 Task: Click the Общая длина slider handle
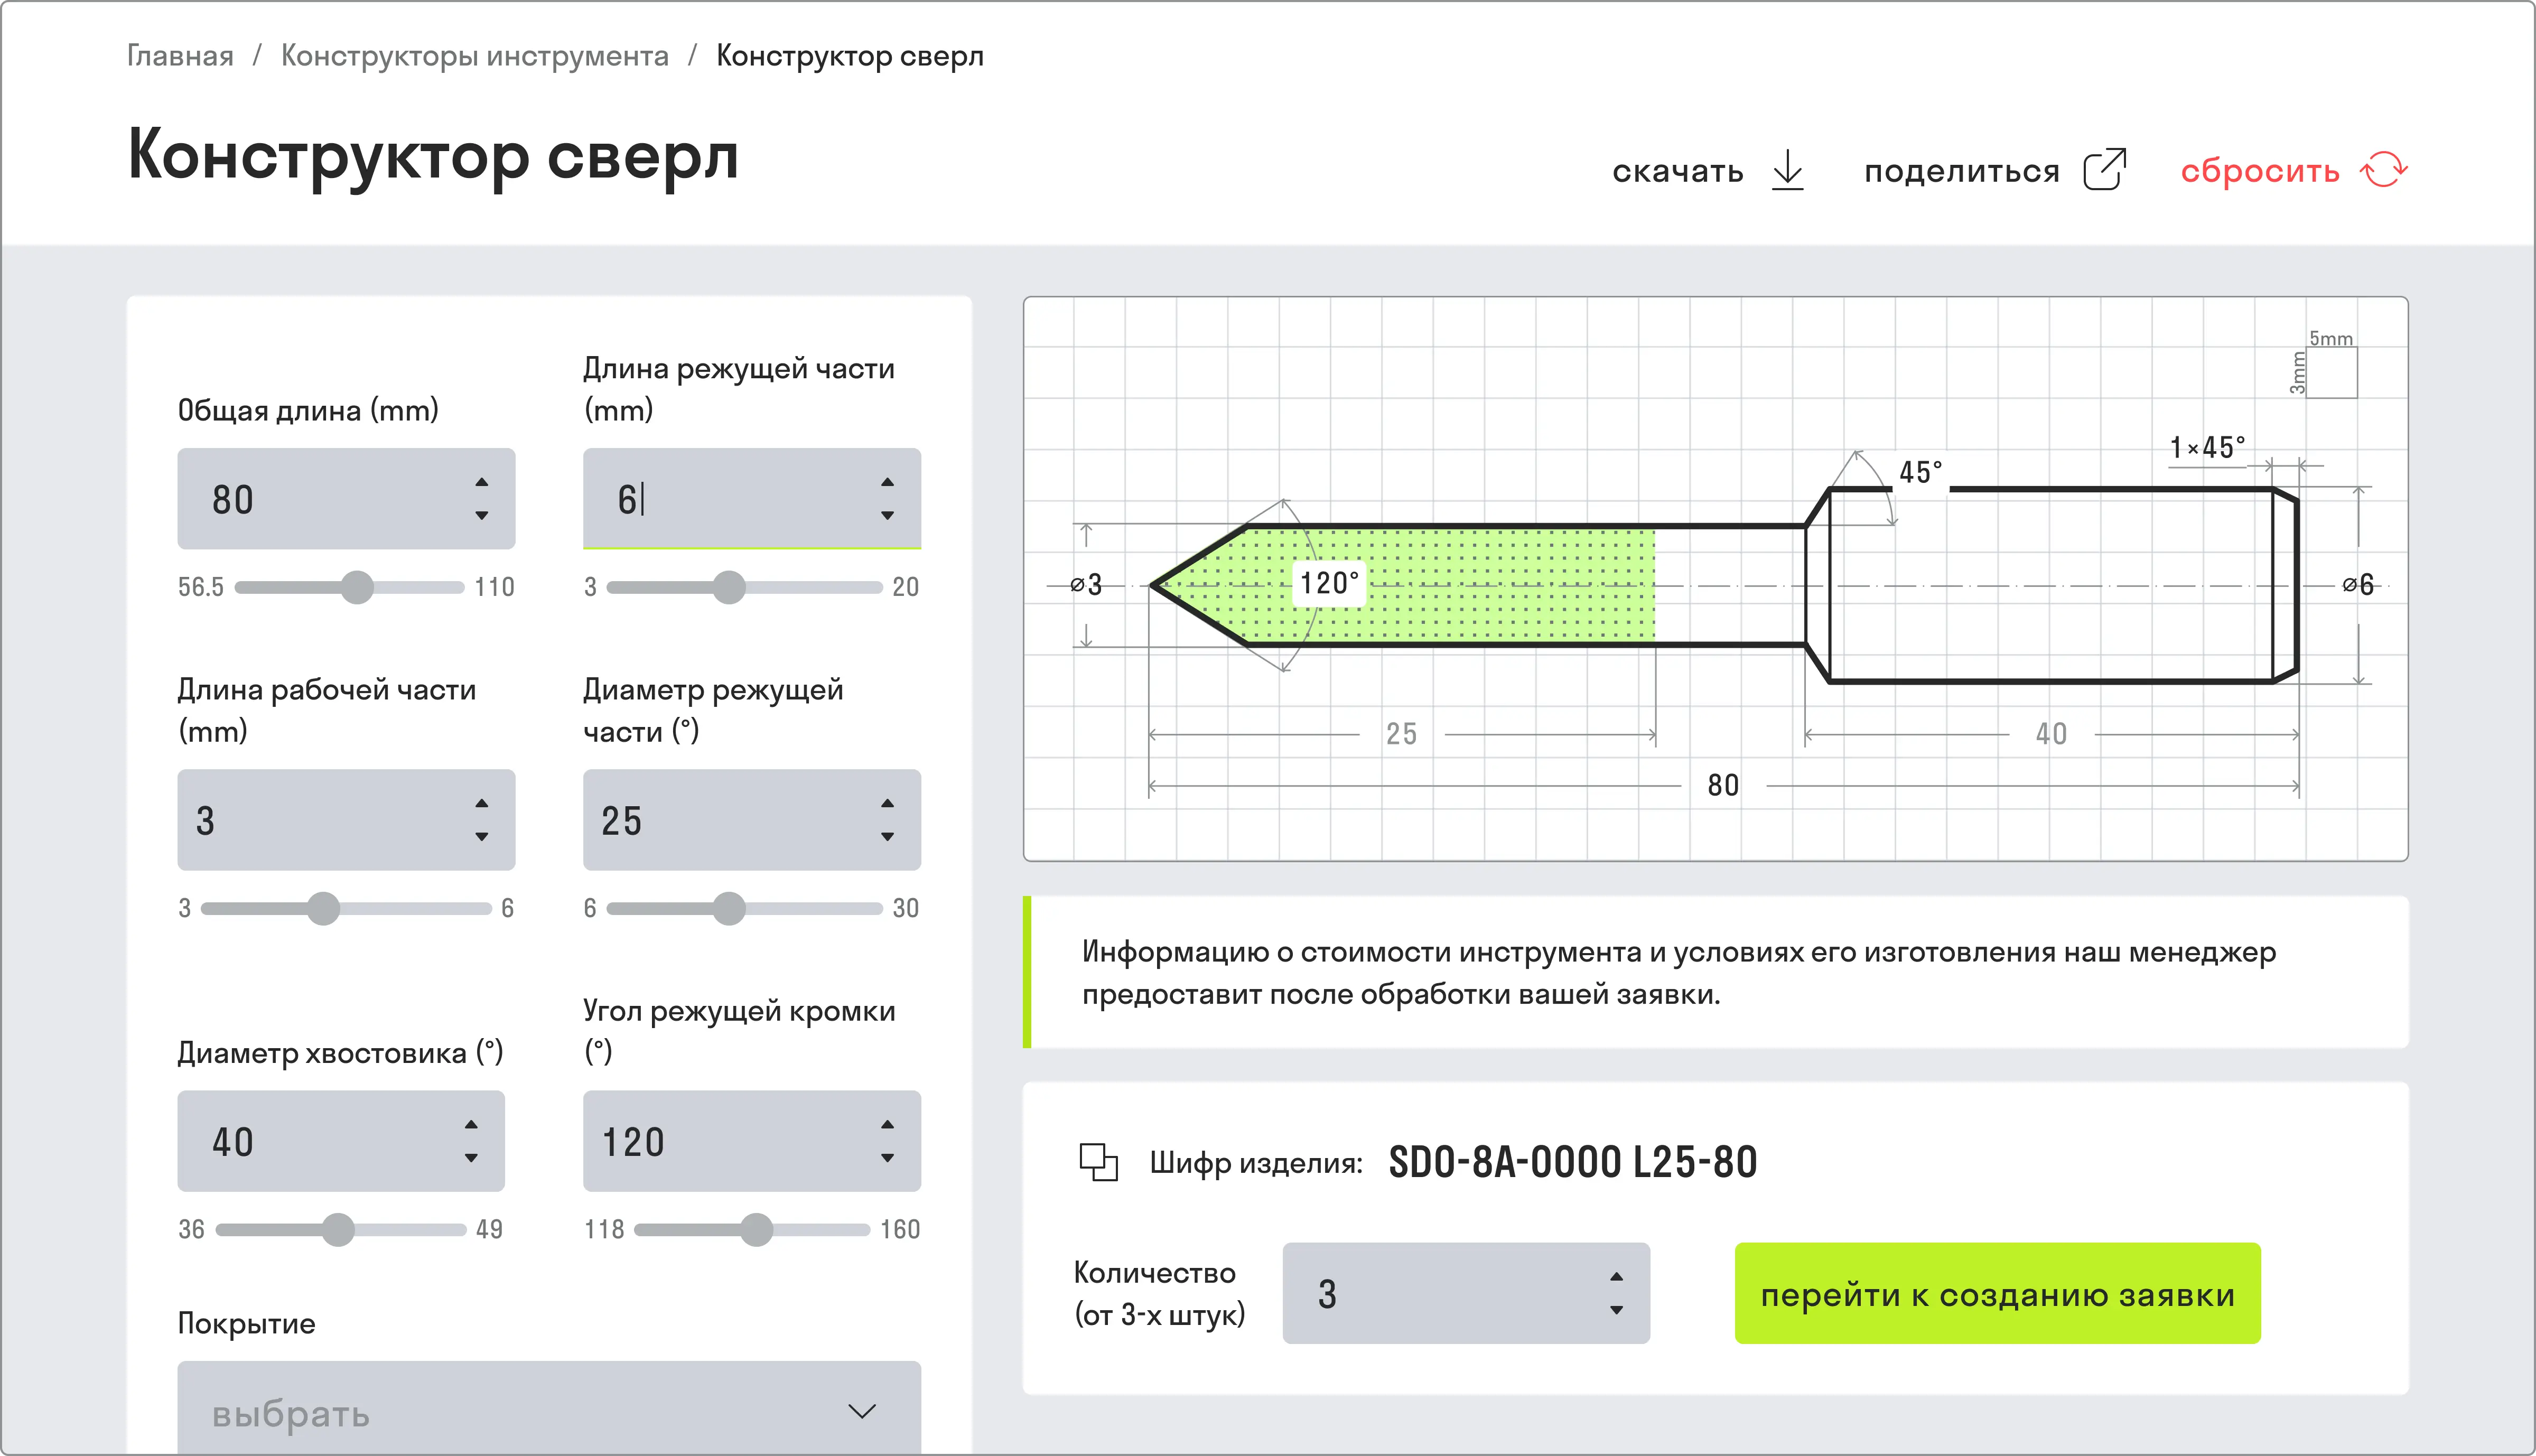tap(357, 587)
